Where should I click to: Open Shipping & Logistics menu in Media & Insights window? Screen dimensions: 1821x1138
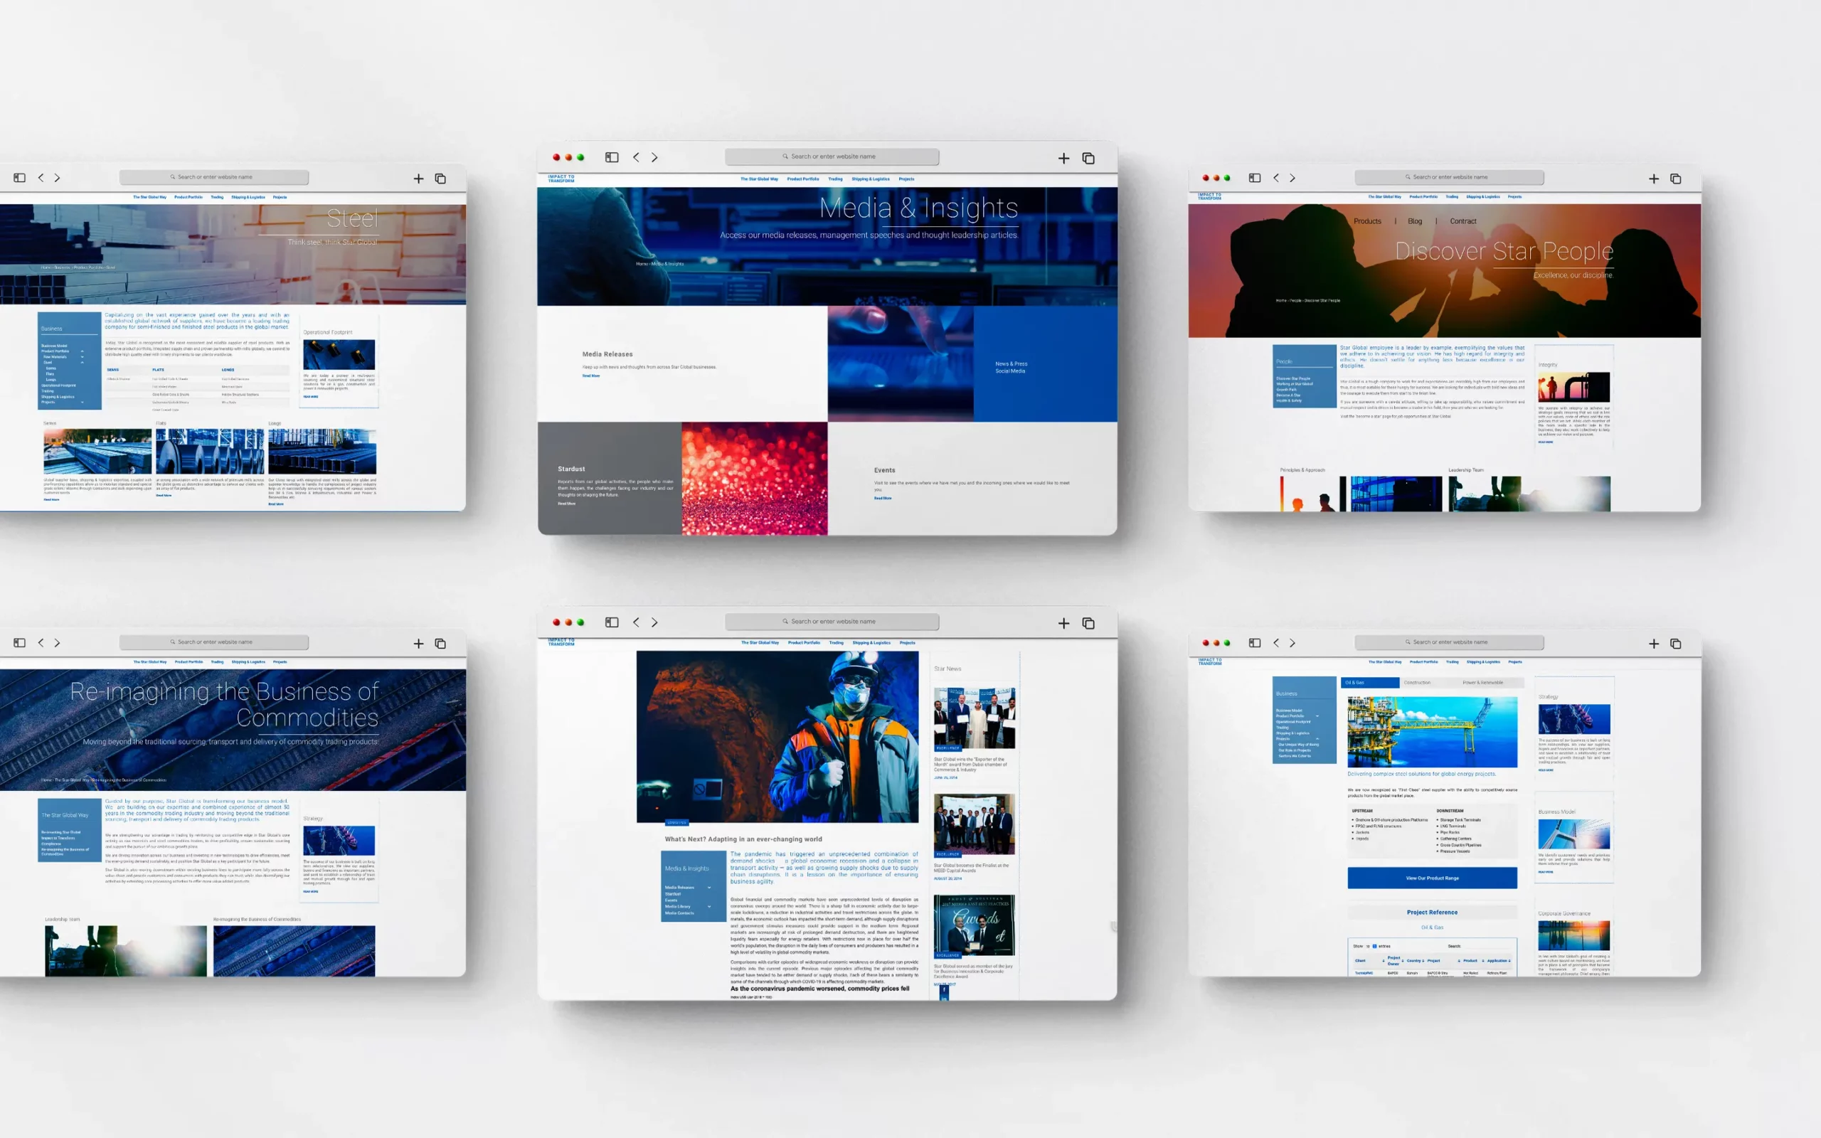pyautogui.click(x=871, y=179)
